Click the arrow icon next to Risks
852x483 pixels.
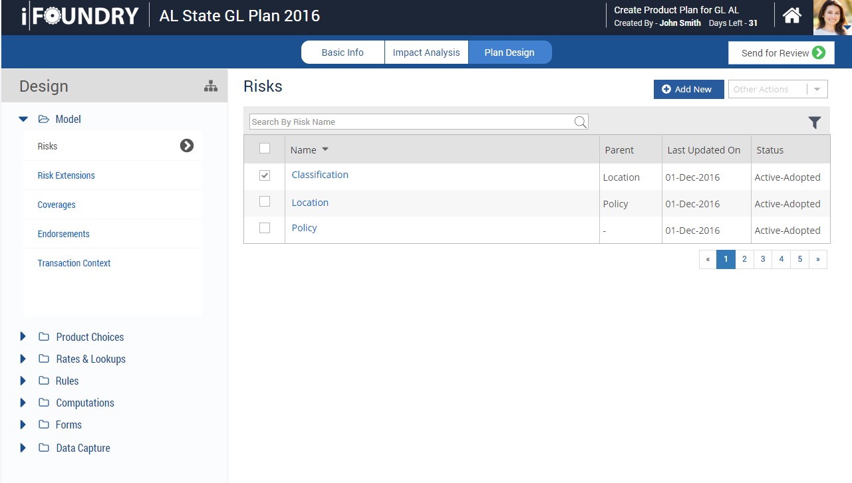(187, 145)
